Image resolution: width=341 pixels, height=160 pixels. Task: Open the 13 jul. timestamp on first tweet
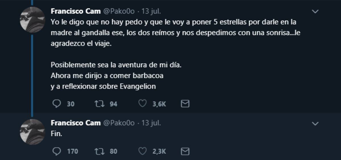coord(151,12)
